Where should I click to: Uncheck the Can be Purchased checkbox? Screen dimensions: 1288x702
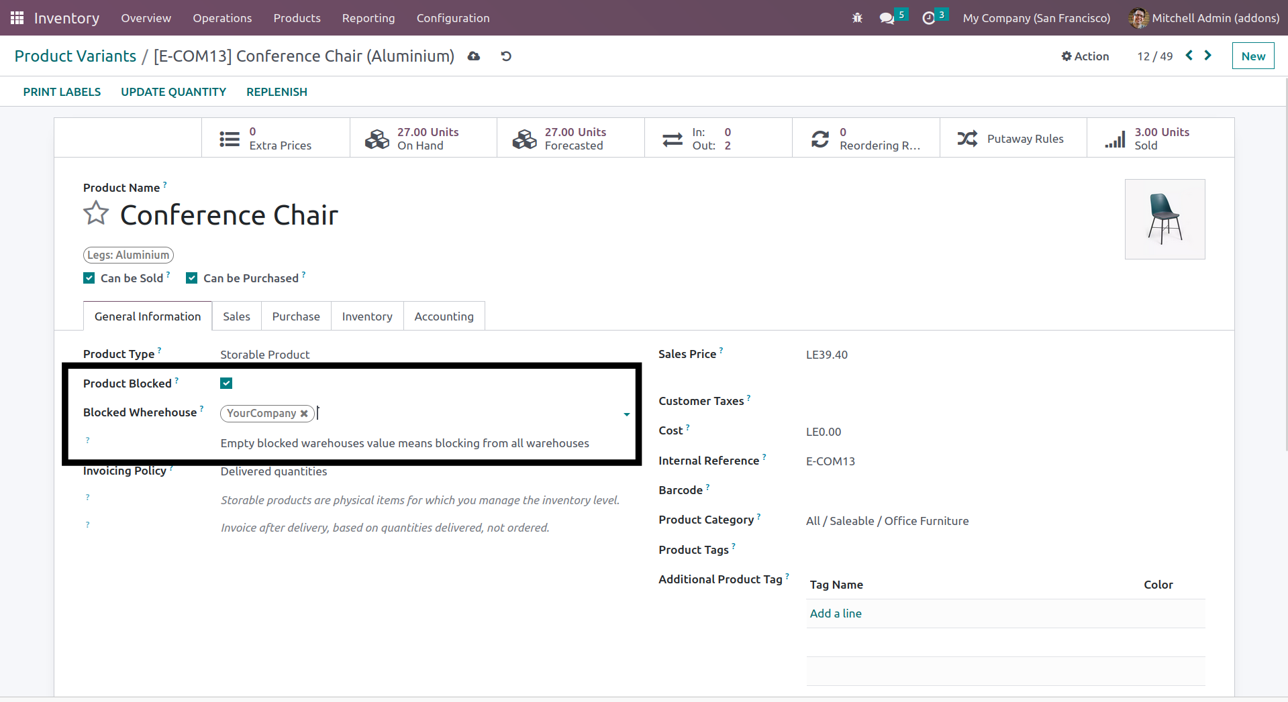tap(192, 278)
